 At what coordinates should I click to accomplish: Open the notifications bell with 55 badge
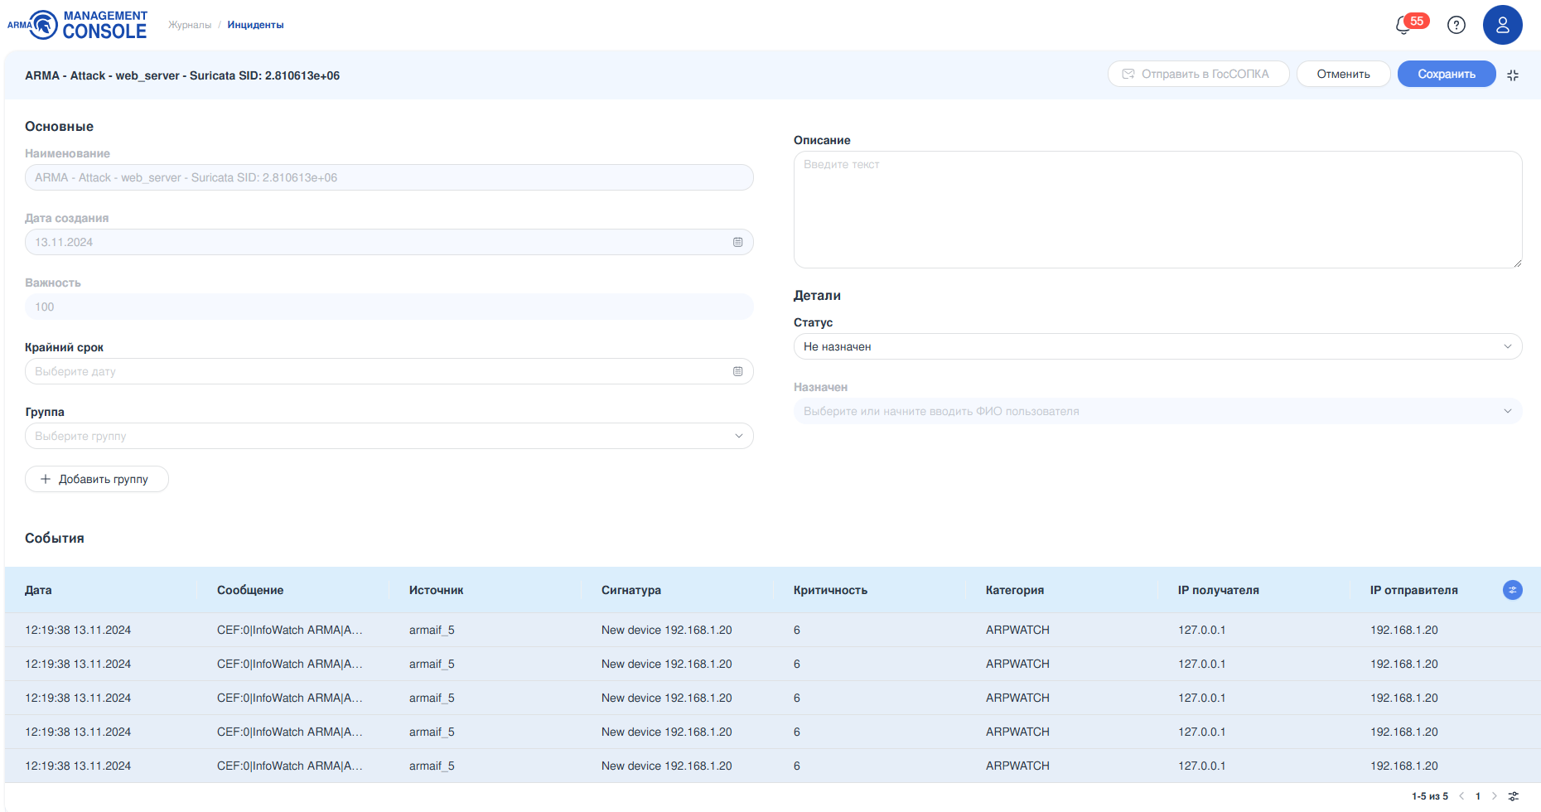[1405, 25]
